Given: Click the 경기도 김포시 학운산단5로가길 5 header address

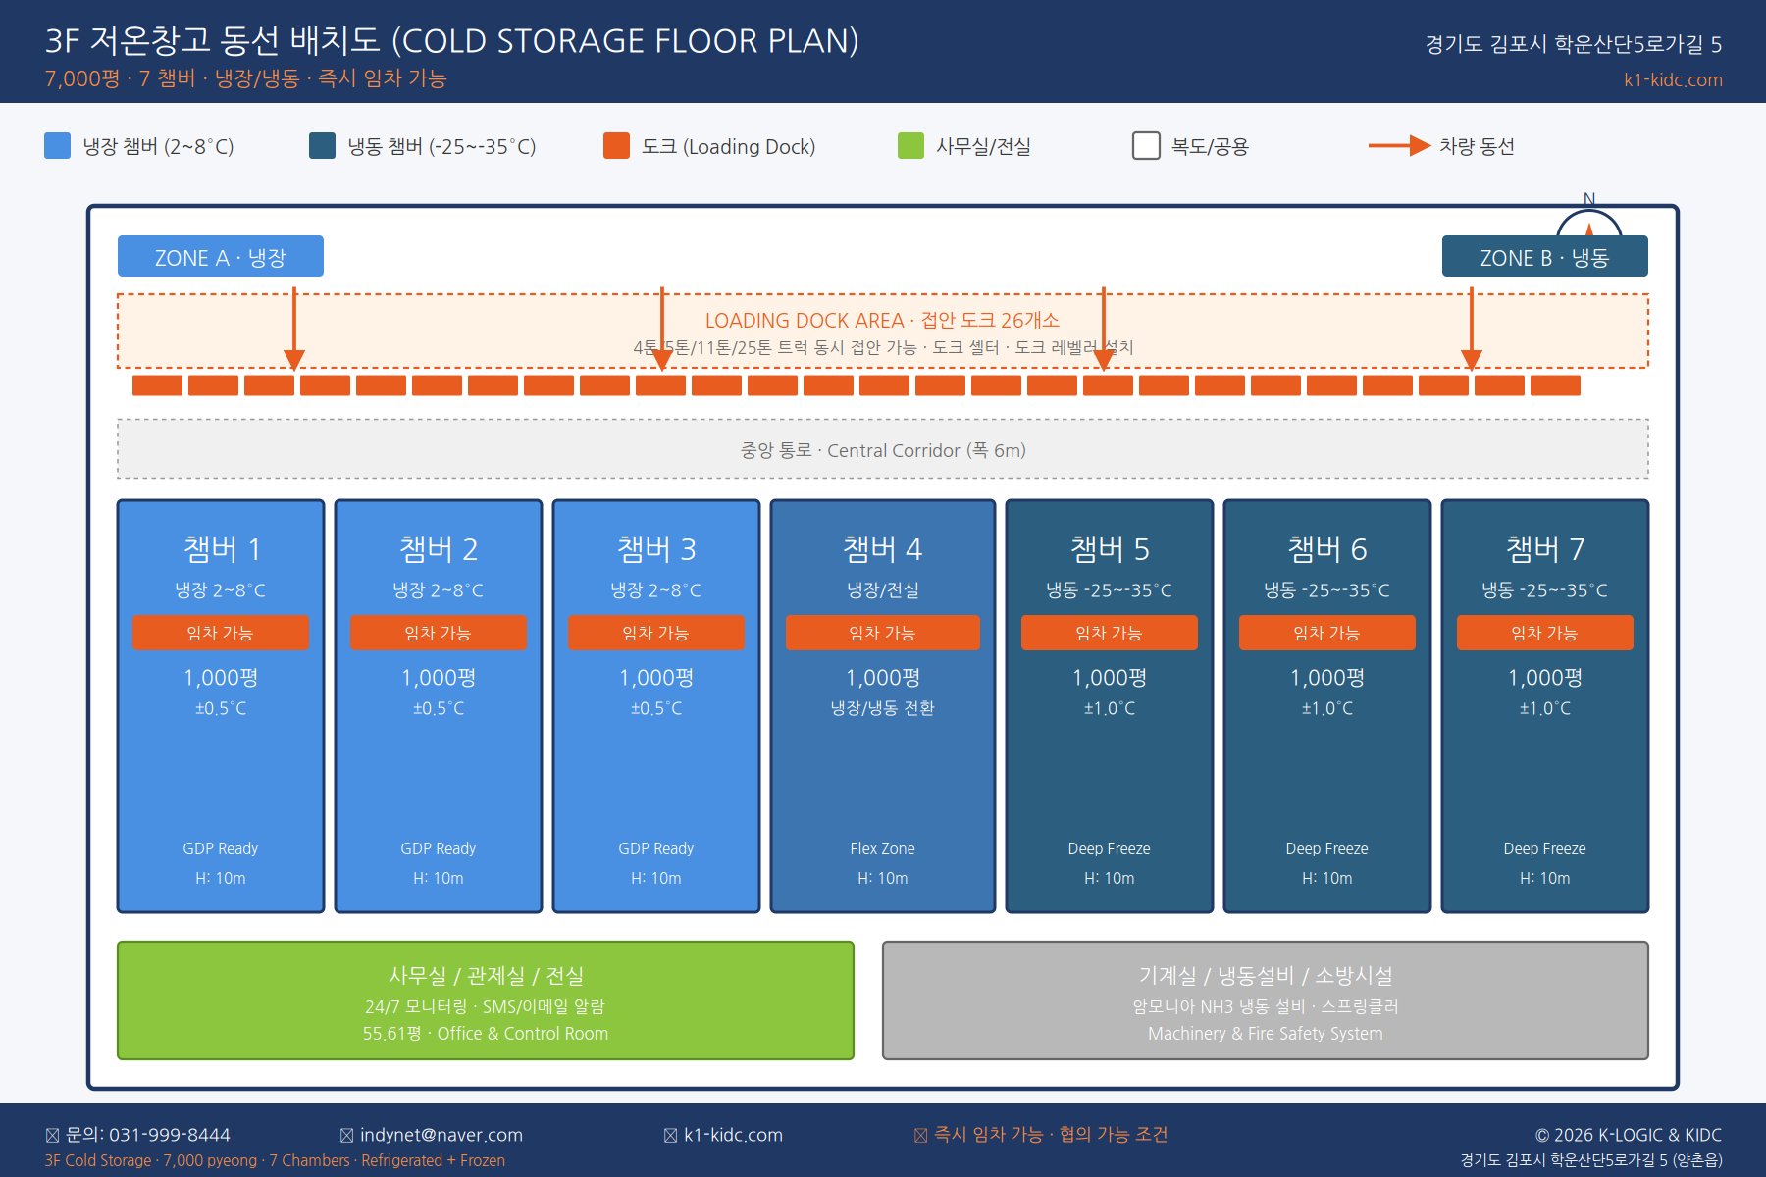Looking at the screenshot, I should [1574, 44].
